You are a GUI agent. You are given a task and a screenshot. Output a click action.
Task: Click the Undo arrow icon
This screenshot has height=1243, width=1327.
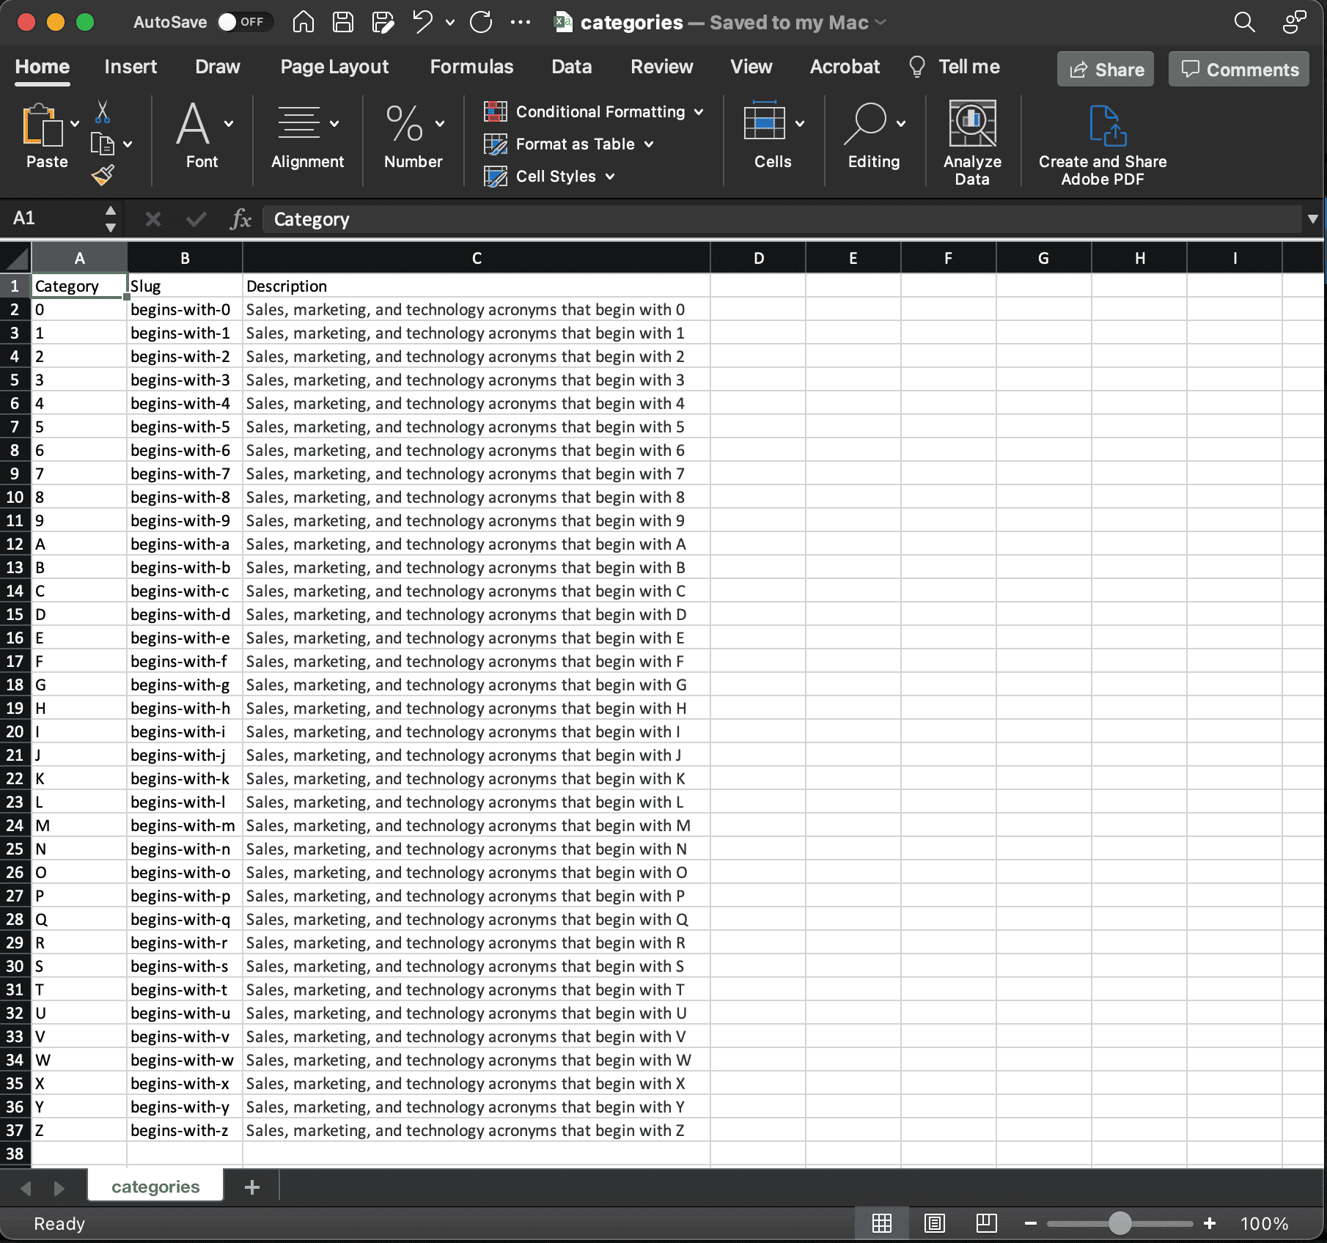pyautogui.click(x=422, y=23)
